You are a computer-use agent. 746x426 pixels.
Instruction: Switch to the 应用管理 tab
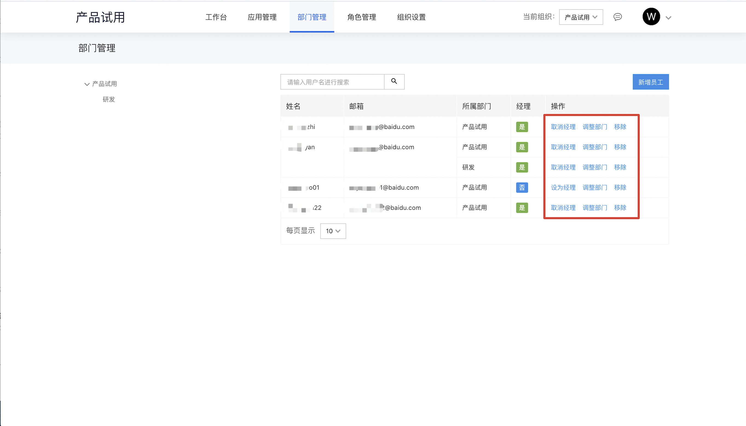pos(262,17)
